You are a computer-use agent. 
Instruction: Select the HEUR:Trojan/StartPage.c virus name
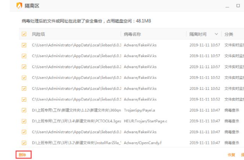point(145,121)
